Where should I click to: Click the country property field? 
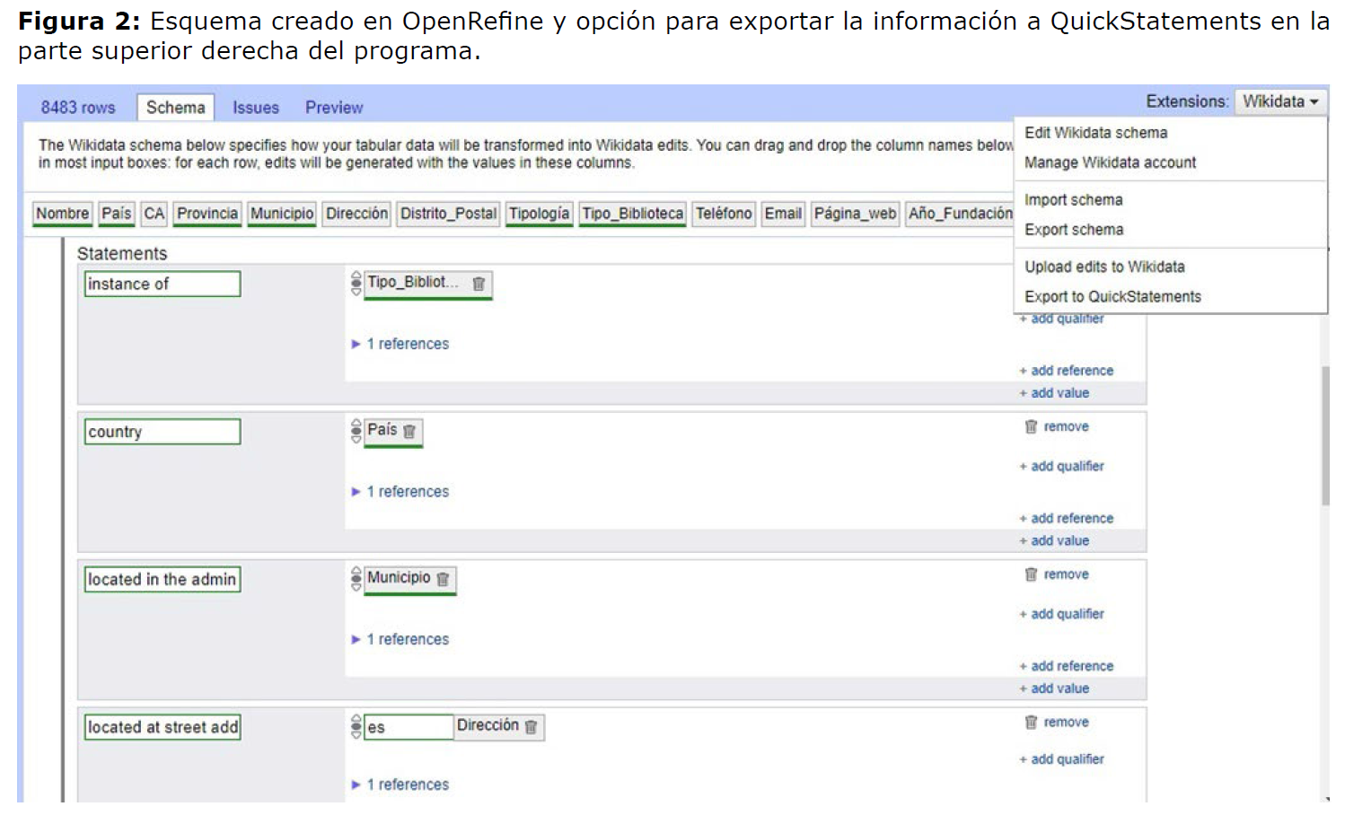tap(163, 432)
